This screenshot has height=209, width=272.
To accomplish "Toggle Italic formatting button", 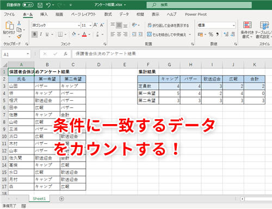I will pyautogui.click(x=41, y=34).
